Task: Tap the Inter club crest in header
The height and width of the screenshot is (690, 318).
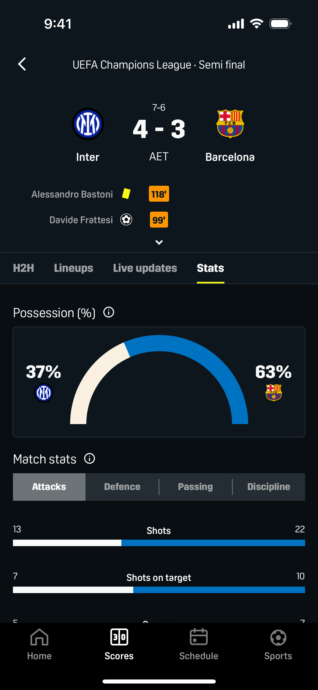Action: (88, 124)
